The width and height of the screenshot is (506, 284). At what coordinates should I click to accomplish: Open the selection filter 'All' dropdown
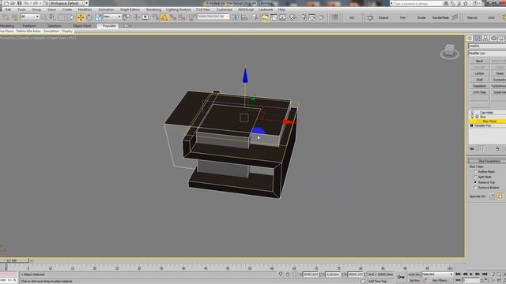[30, 17]
